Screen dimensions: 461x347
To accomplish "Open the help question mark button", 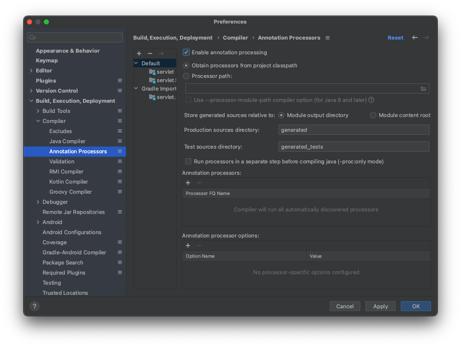I will (x=35, y=306).
